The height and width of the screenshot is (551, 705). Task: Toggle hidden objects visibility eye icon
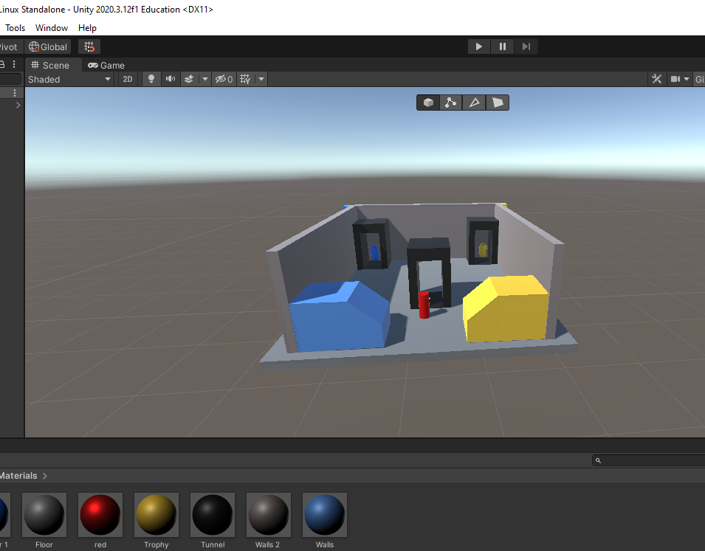224,79
